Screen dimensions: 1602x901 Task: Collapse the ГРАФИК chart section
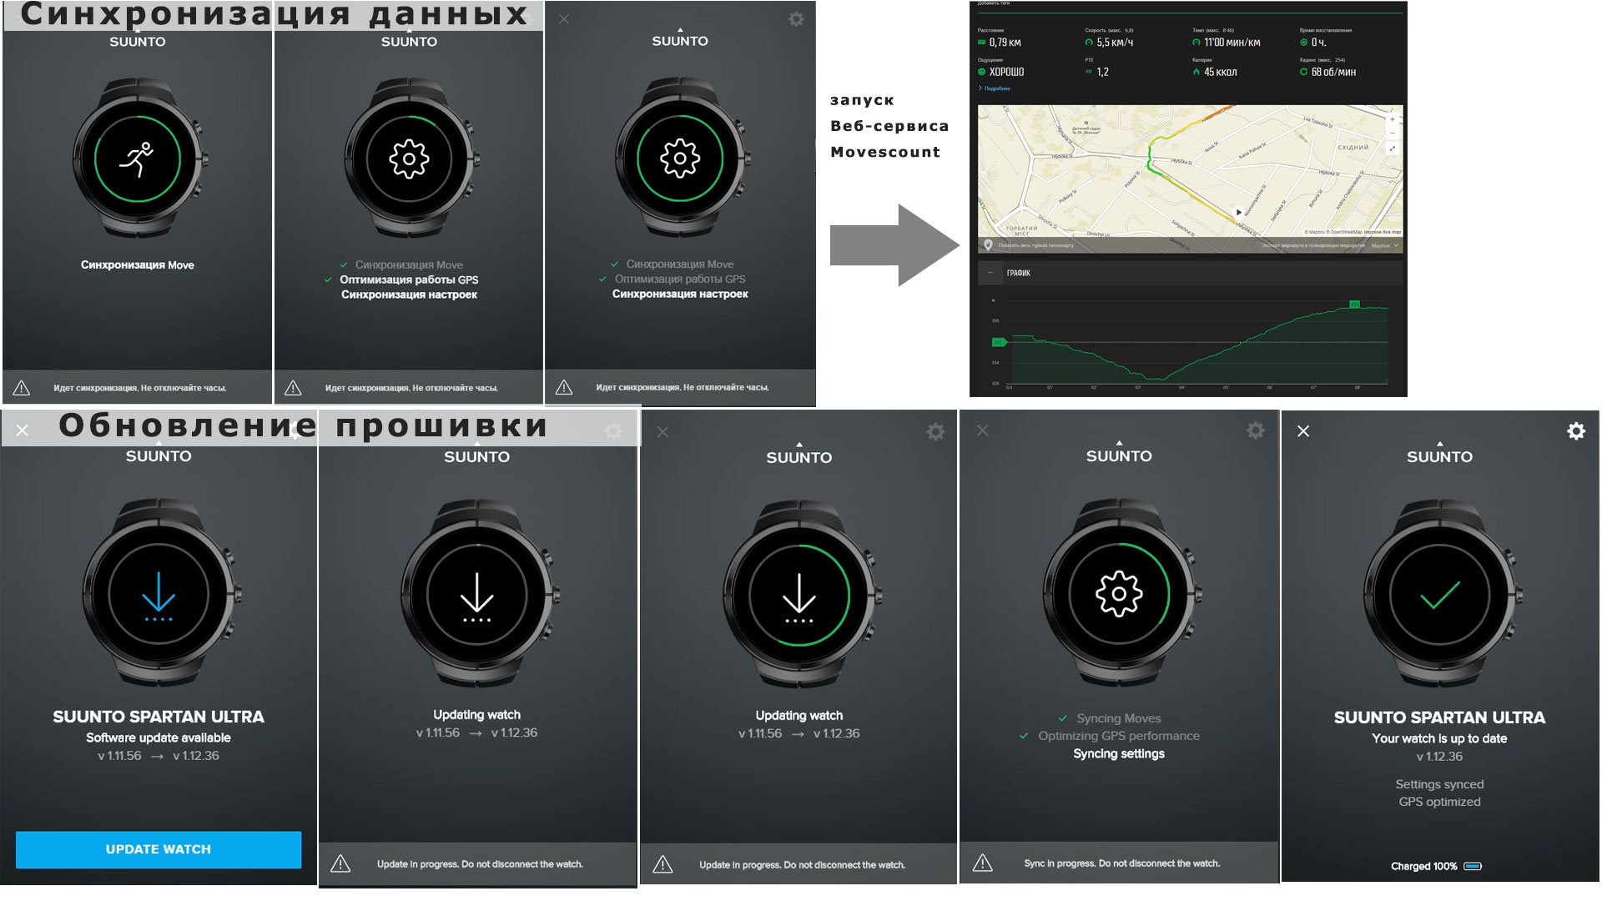tap(990, 273)
